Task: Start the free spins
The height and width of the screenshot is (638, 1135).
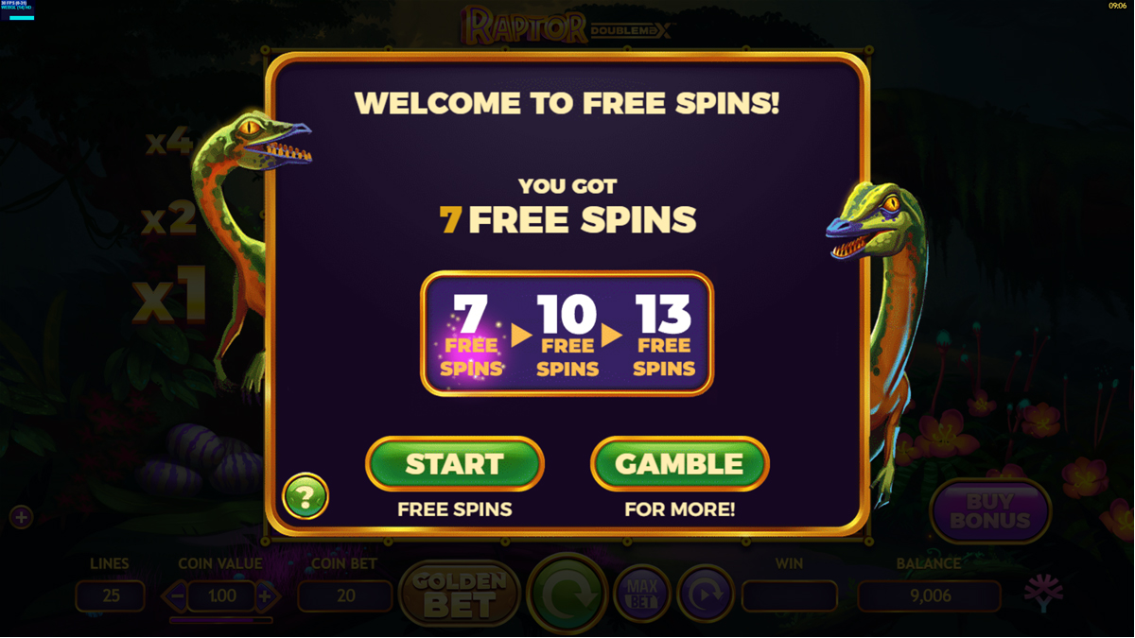Action: pos(455,464)
